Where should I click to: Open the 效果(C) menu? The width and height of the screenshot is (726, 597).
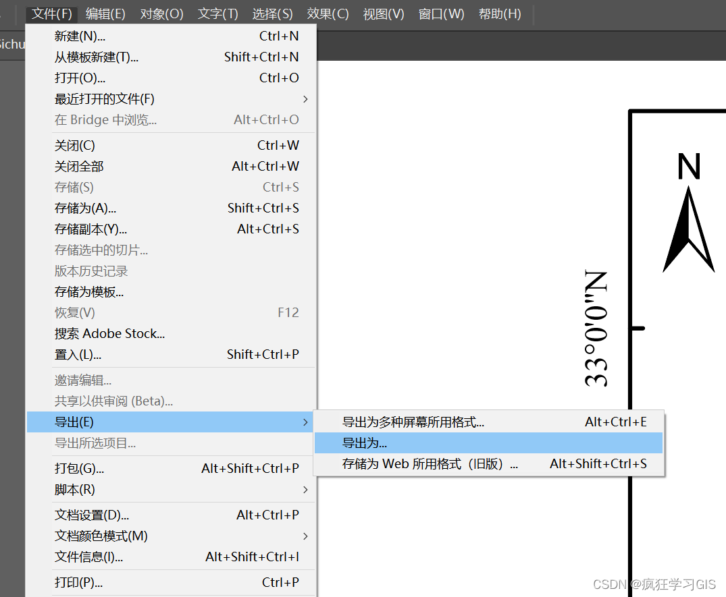(x=328, y=14)
